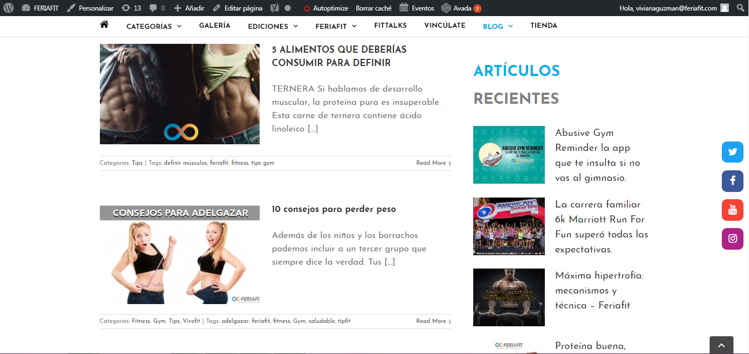This screenshot has width=749, height=354.
Task: Click Read More for 5 alimentos post
Action: [433, 163]
